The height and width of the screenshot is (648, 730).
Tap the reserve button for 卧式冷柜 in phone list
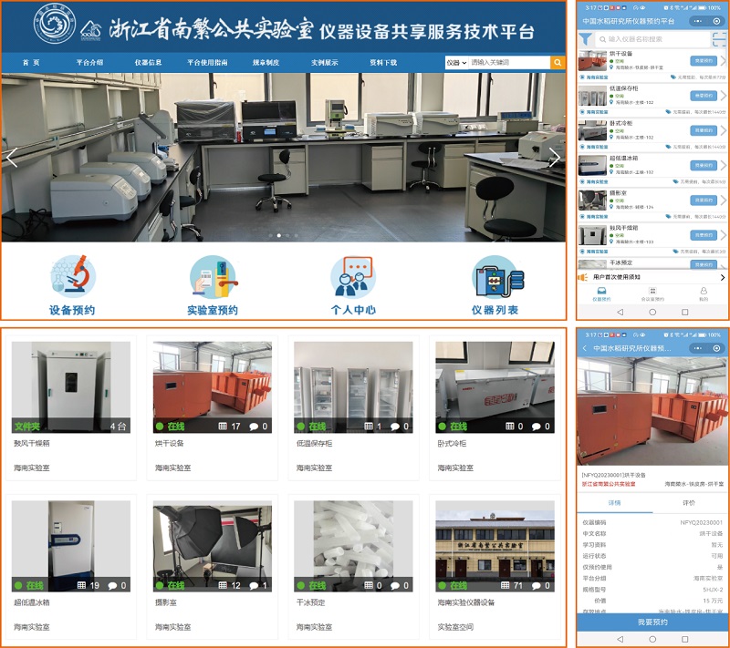[x=703, y=130]
